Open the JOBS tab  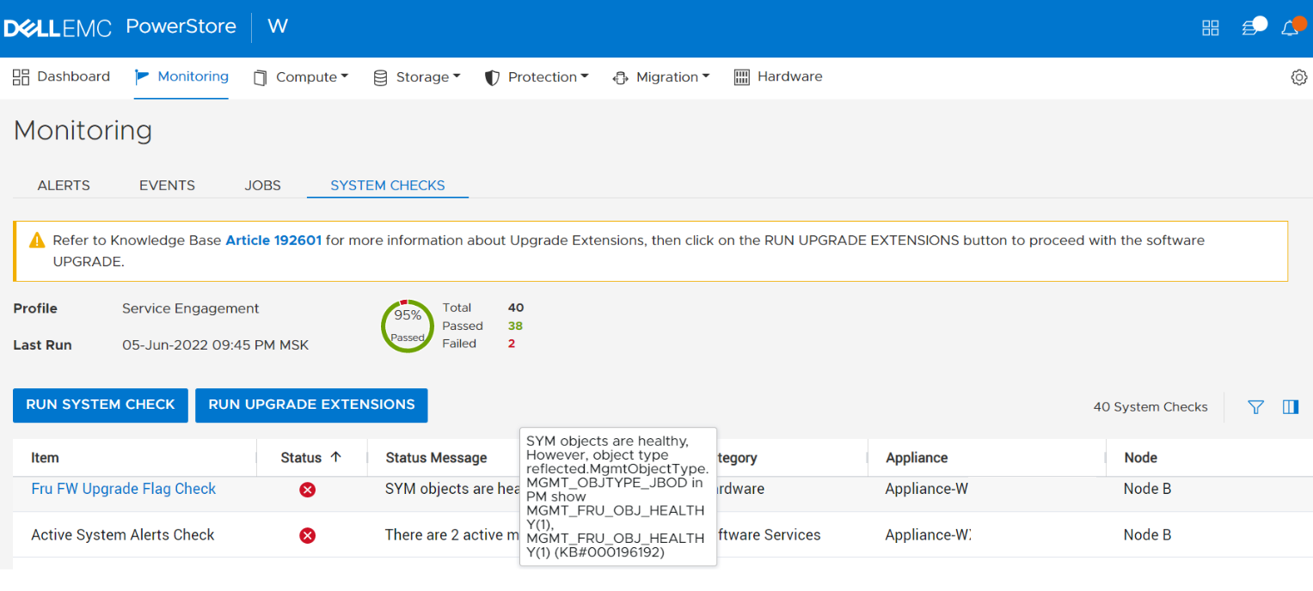(x=262, y=185)
